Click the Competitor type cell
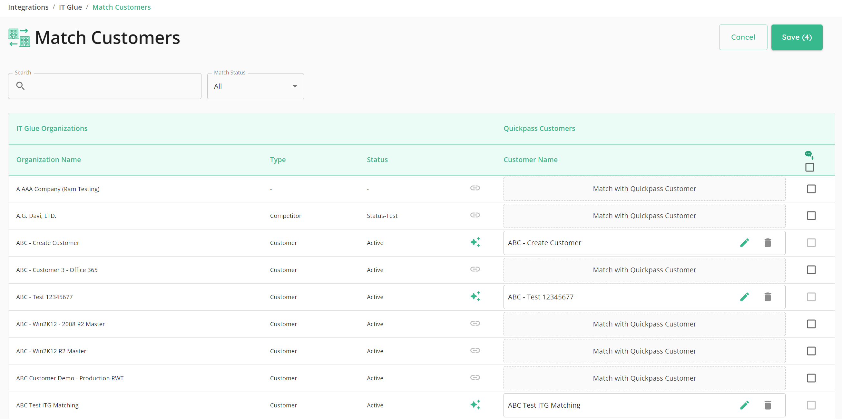 coord(285,216)
